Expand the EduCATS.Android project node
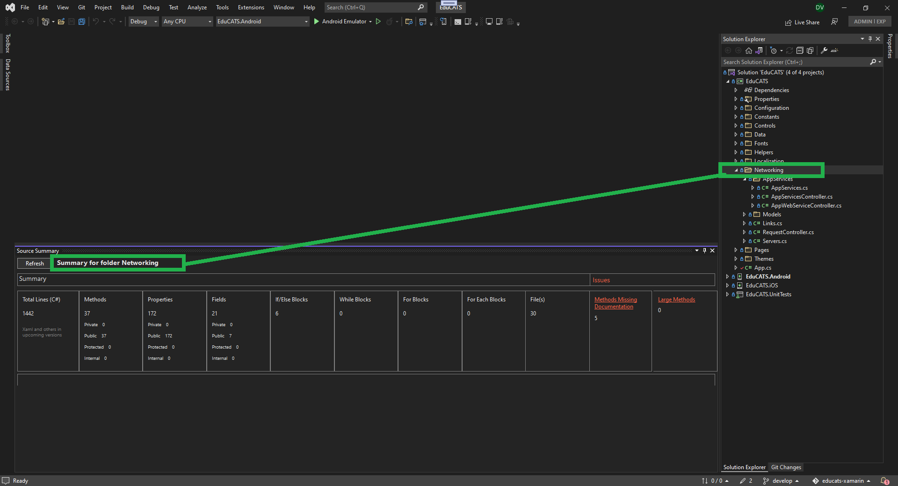Screen dimensions: 898x486 click(728, 277)
